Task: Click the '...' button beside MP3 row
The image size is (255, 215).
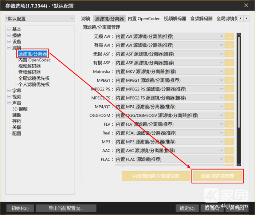Action: click(229, 142)
